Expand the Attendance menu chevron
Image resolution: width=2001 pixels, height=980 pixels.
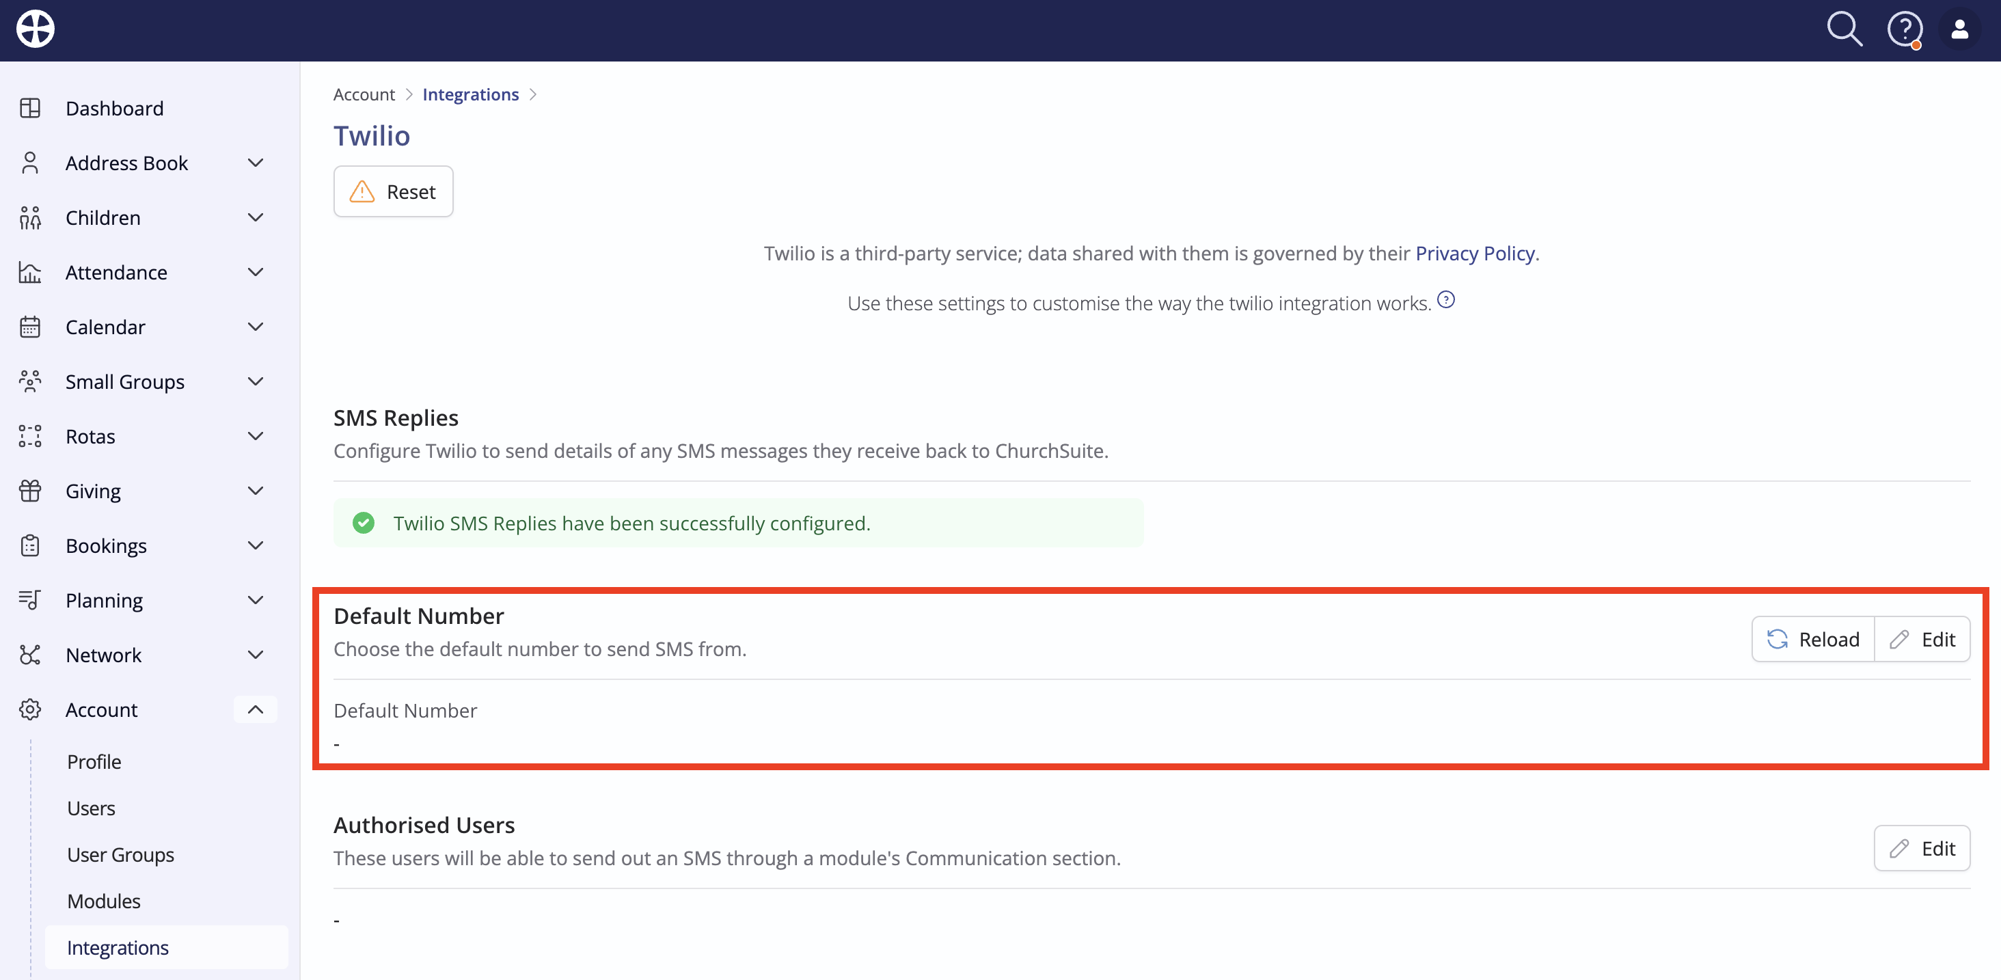pyautogui.click(x=256, y=273)
